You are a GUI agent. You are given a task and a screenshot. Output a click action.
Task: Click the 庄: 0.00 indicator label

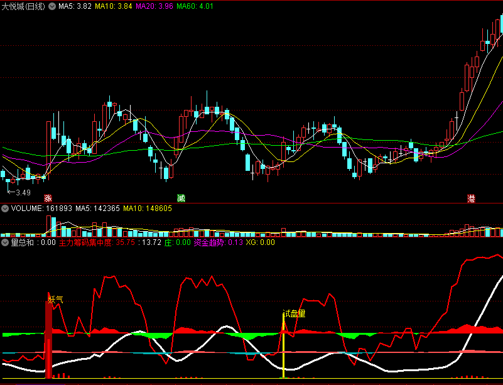click(177, 242)
